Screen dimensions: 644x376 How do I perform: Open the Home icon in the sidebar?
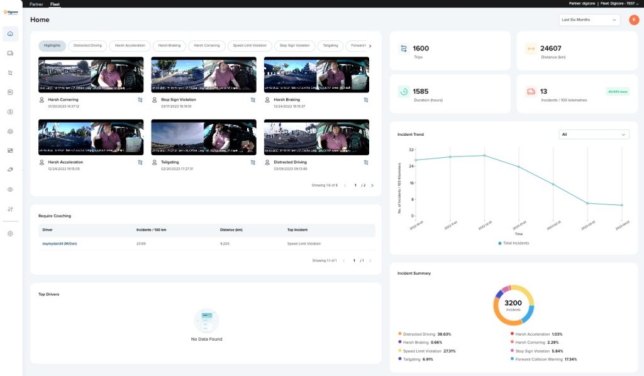click(x=9, y=34)
